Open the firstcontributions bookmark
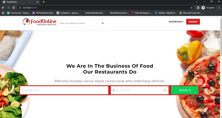This screenshot has height=118, width=222. click(x=93, y=13)
